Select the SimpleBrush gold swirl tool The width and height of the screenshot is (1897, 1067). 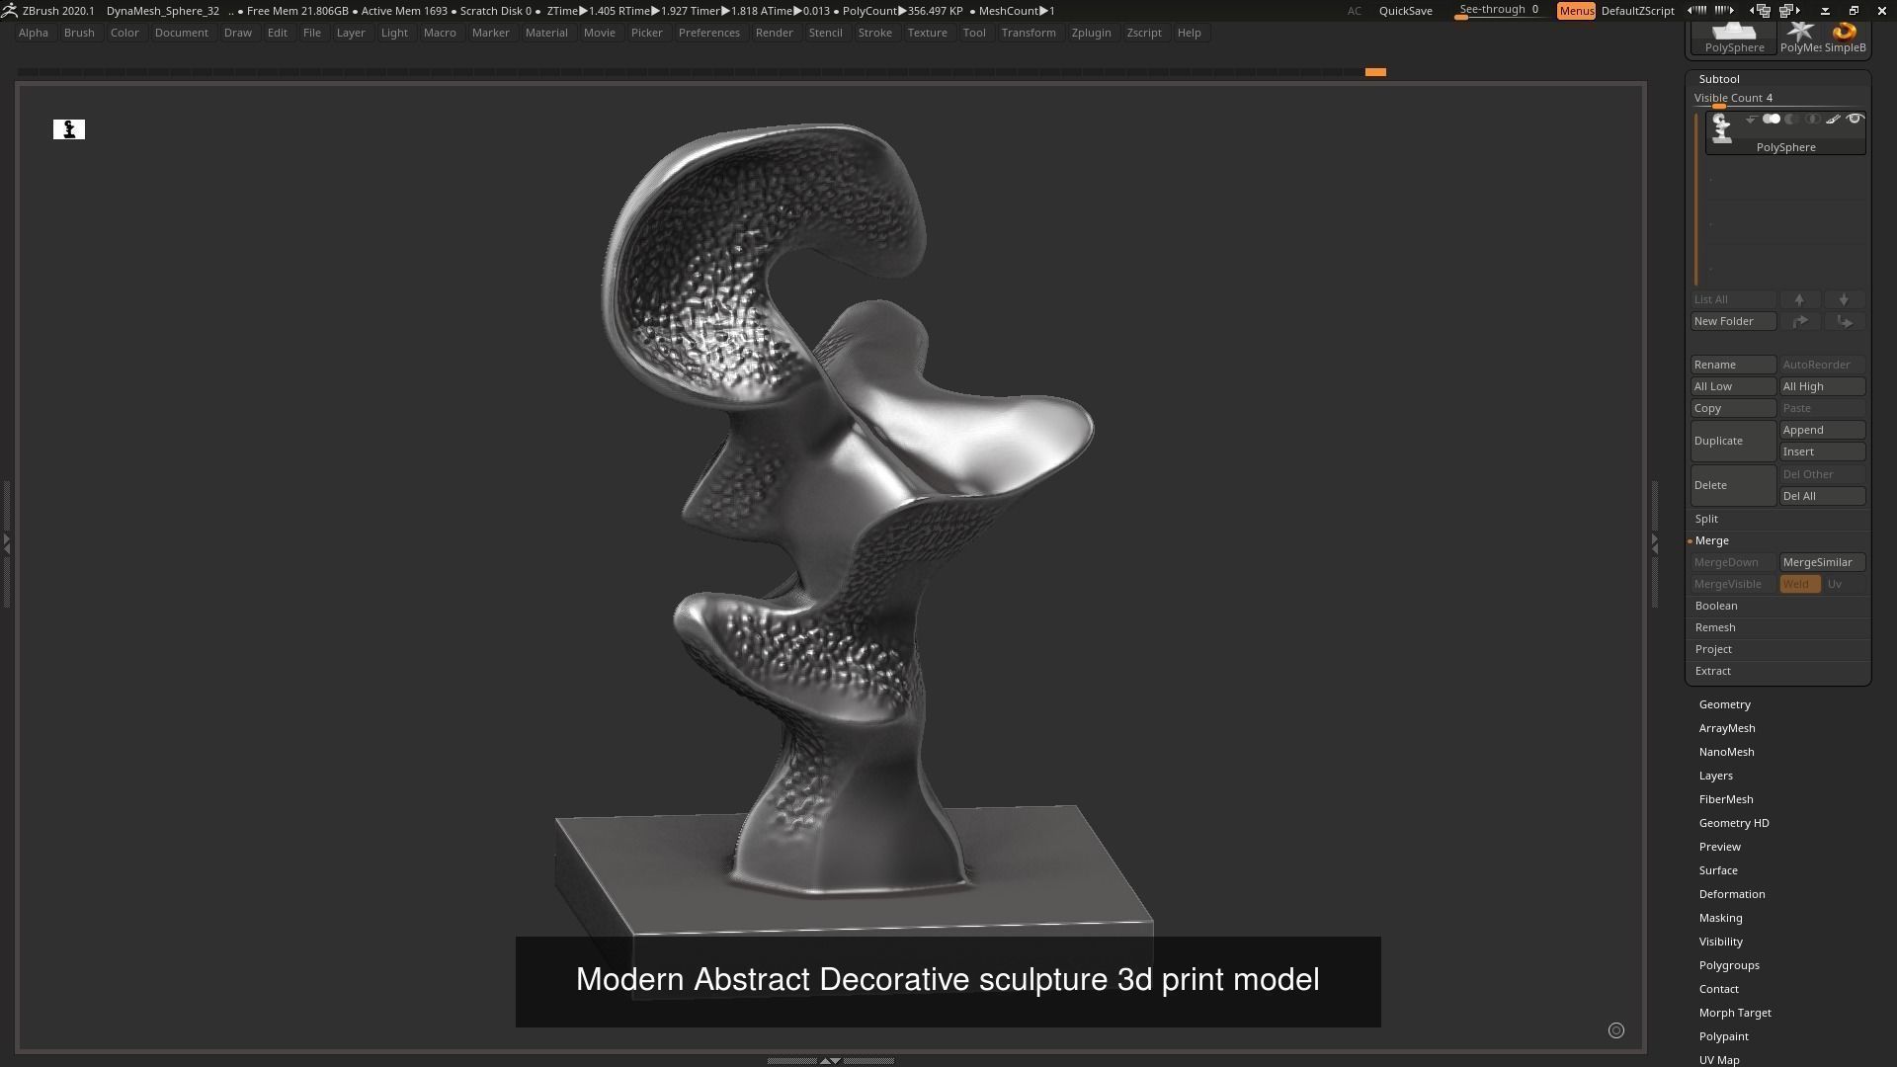1845,37
